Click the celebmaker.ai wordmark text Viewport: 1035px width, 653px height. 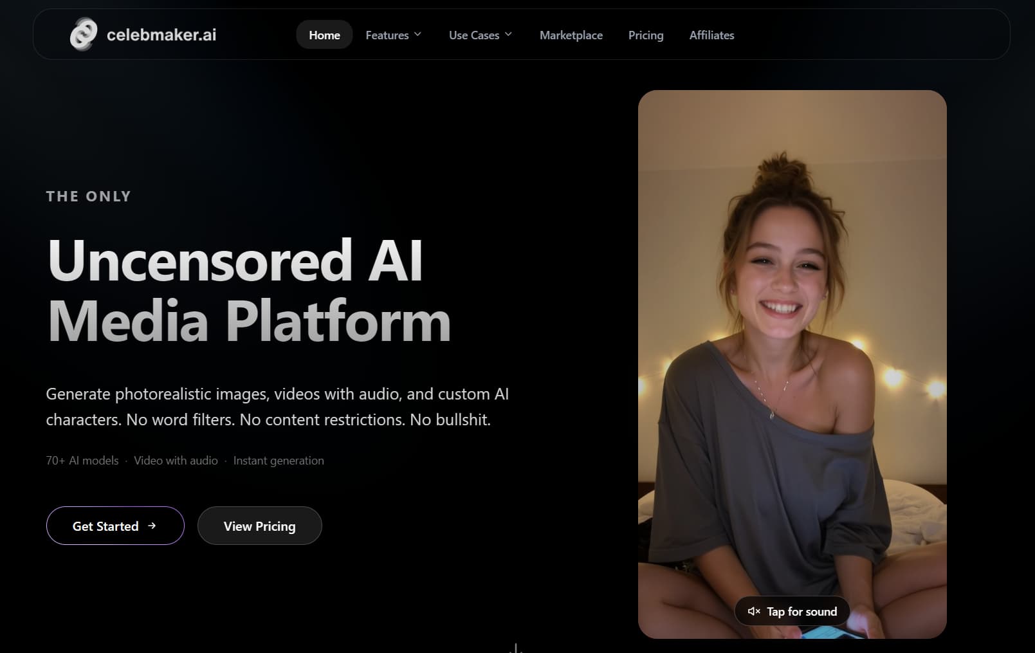pyautogui.click(x=161, y=35)
